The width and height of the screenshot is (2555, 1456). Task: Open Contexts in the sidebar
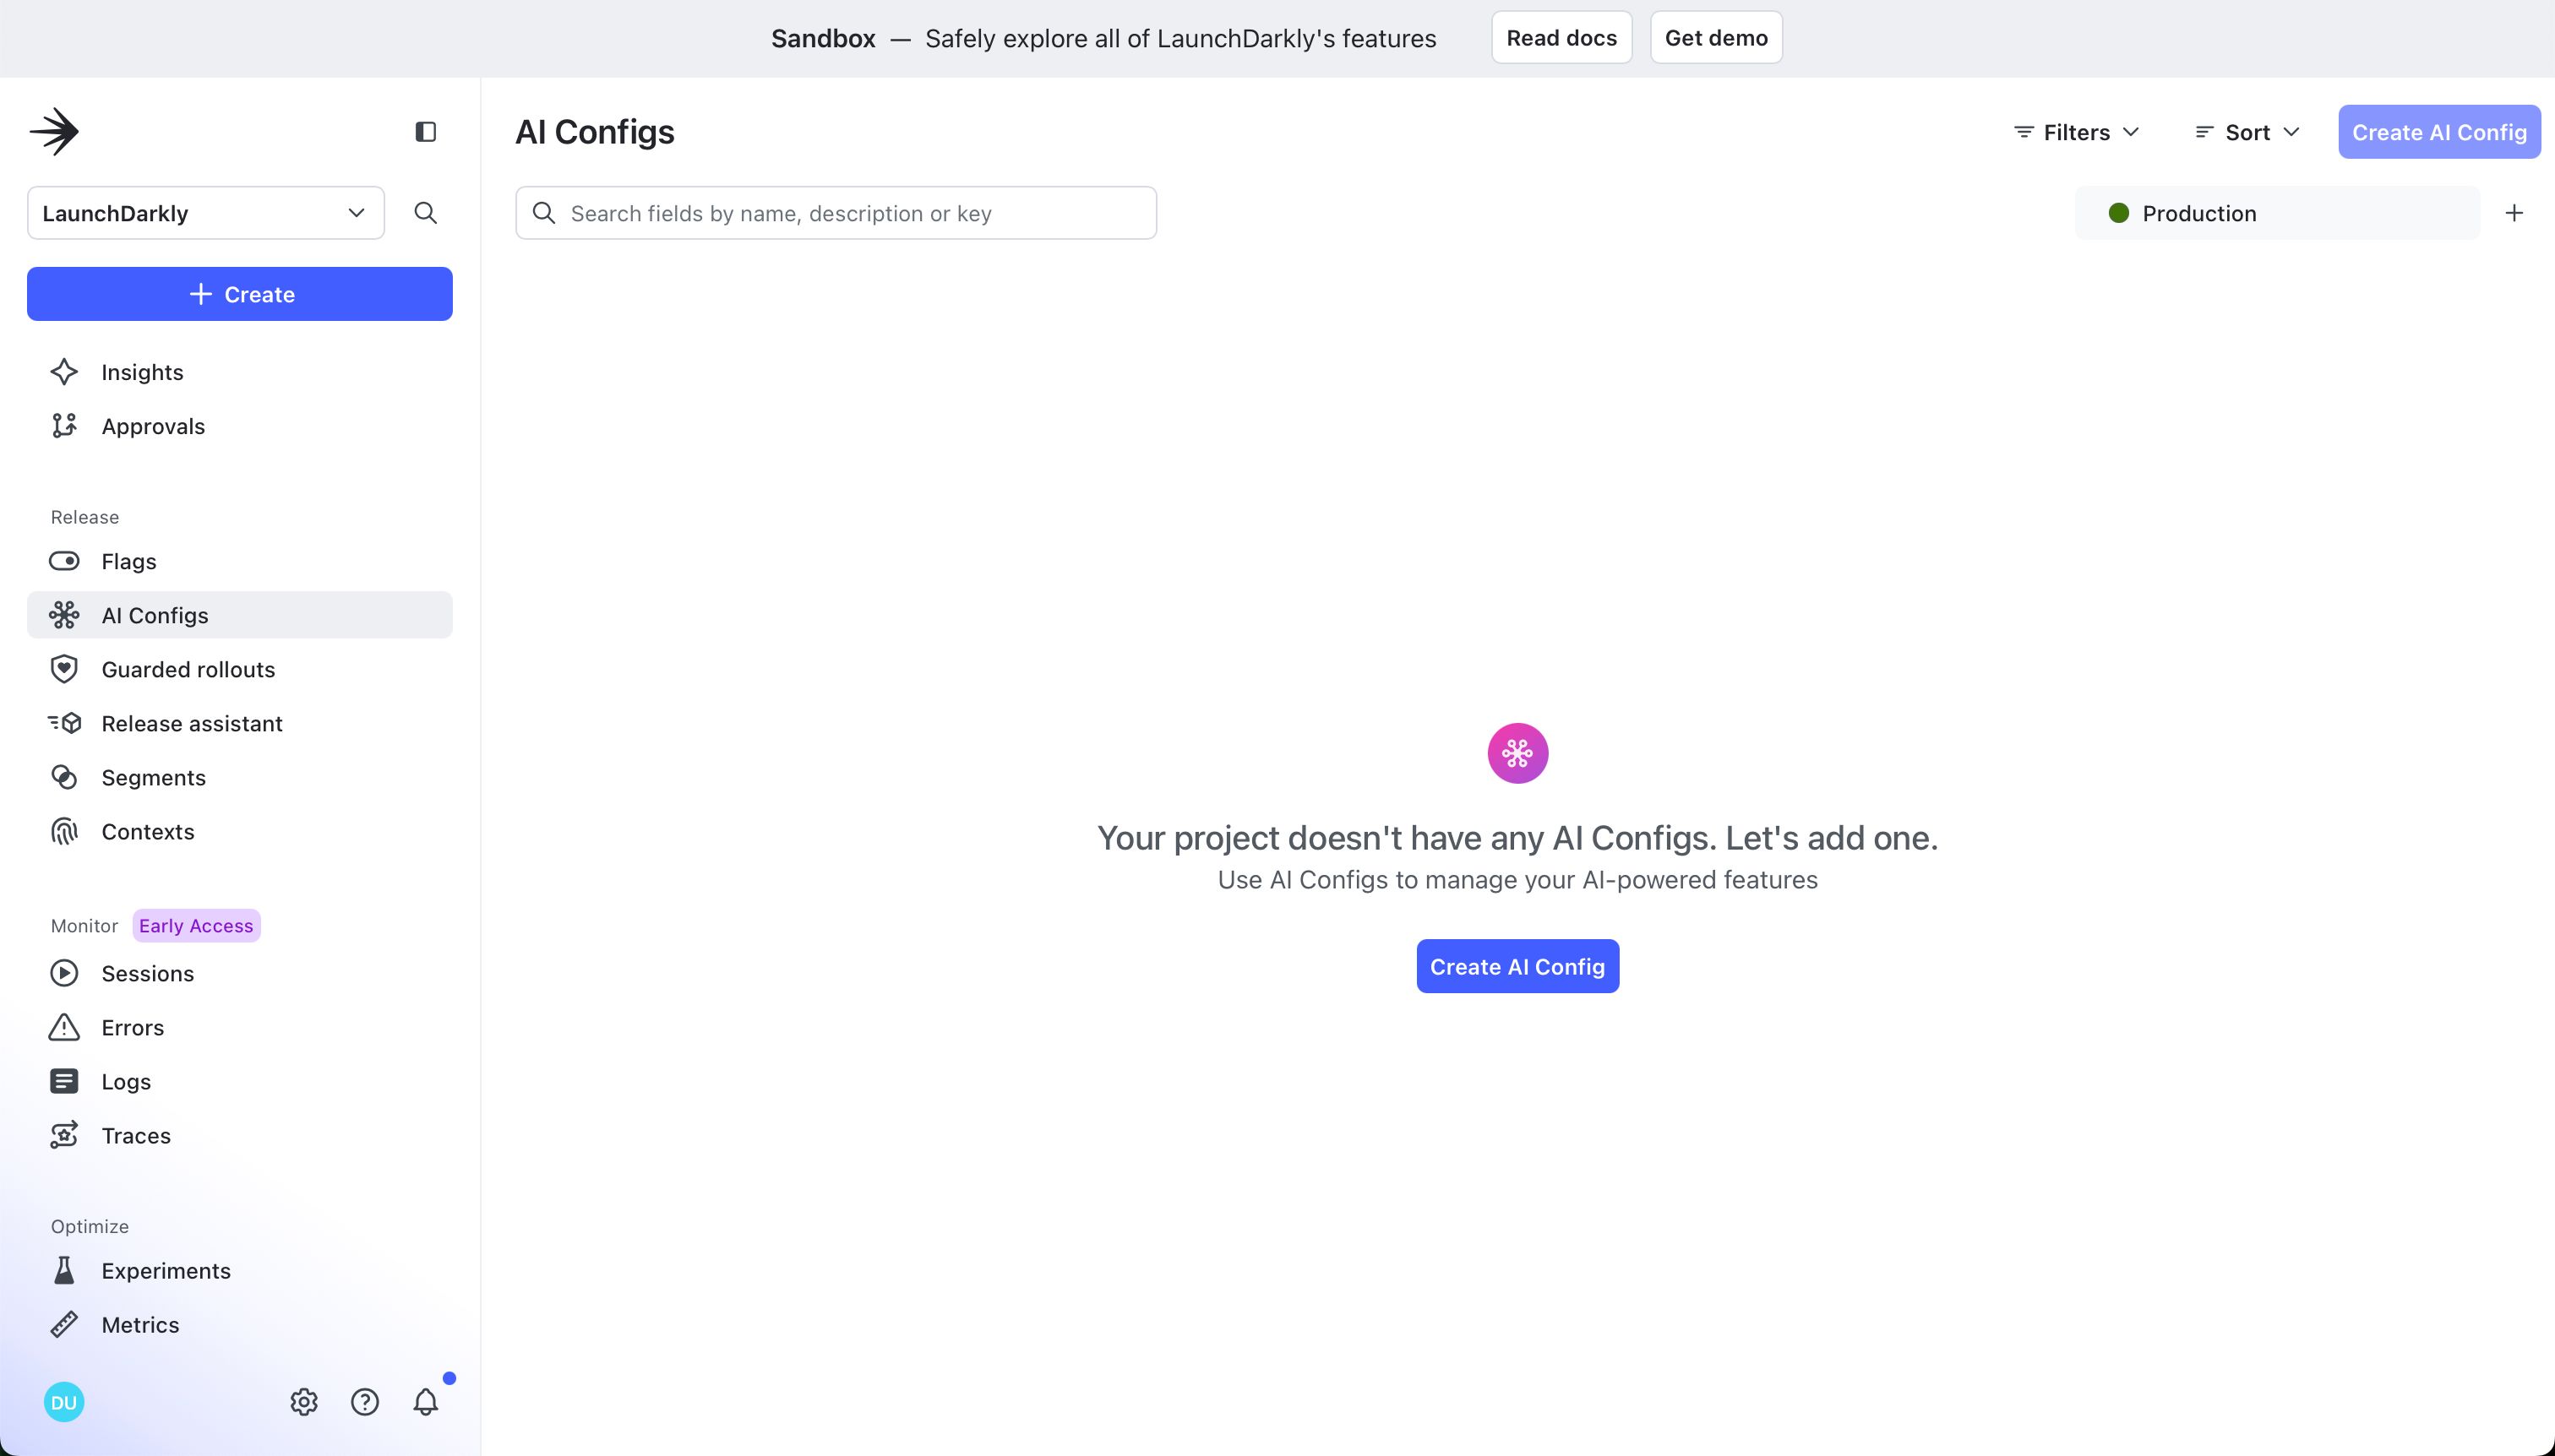[x=240, y=831]
